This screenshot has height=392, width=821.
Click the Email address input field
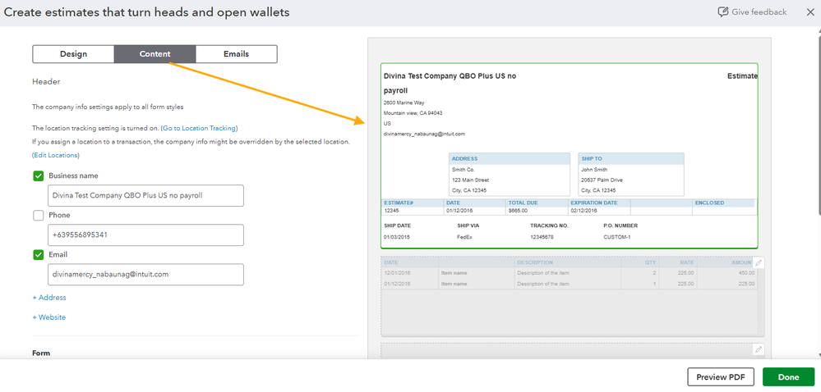click(x=146, y=274)
